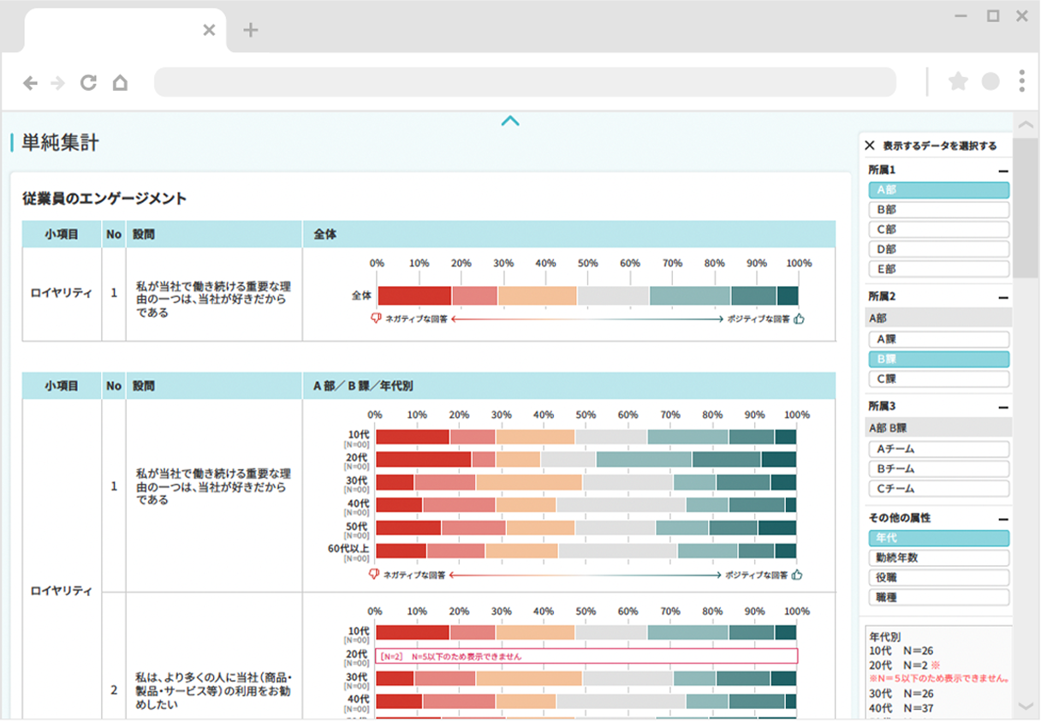This screenshot has height=721, width=1041.
Task: Reload the page with the refresh icon
Action: 88,83
